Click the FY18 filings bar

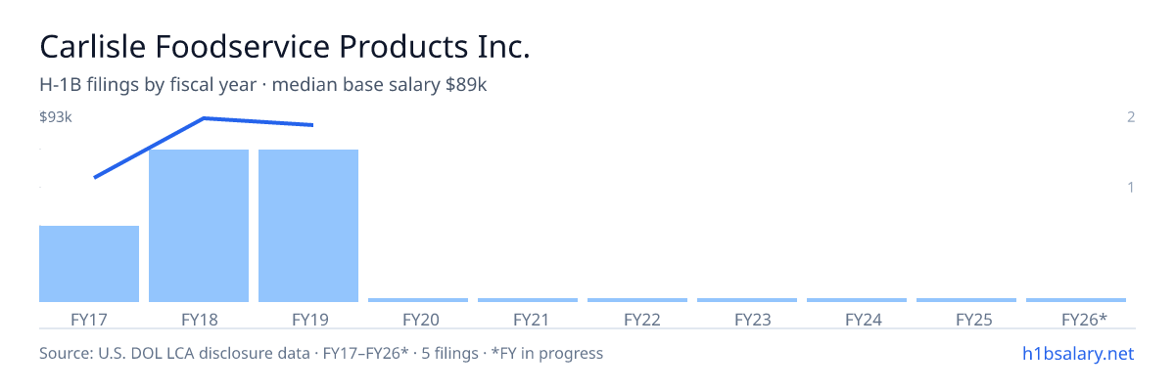[x=199, y=226]
